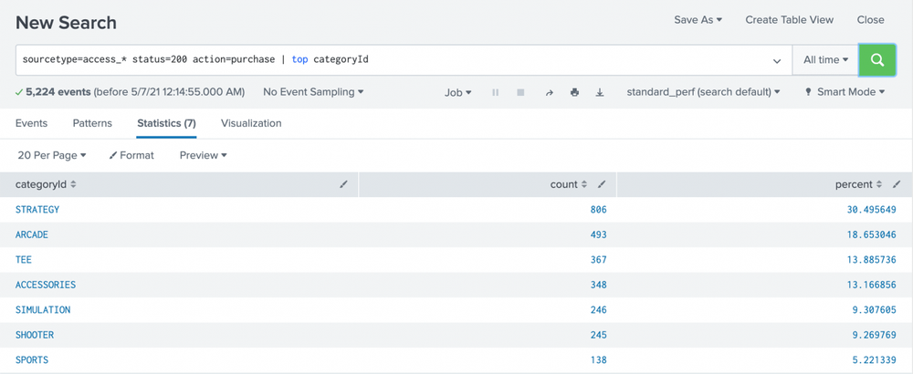This screenshot has height=374, width=913.
Task: Export results with download icon
Action: pyautogui.click(x=600, y=92)
